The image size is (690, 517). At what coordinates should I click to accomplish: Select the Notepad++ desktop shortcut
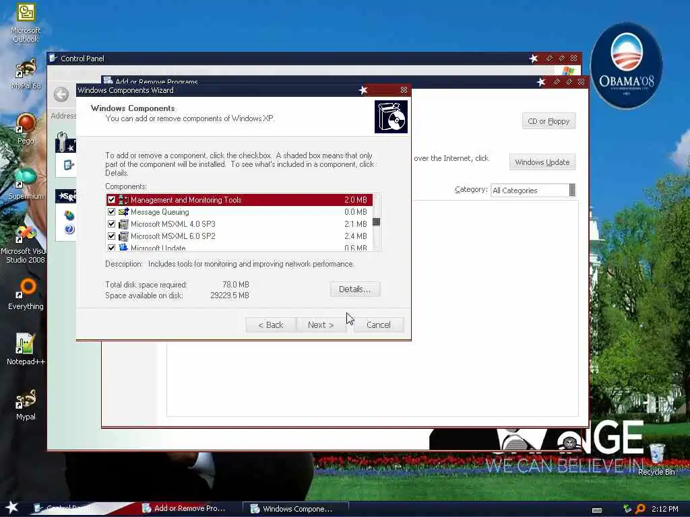(26, 349)
